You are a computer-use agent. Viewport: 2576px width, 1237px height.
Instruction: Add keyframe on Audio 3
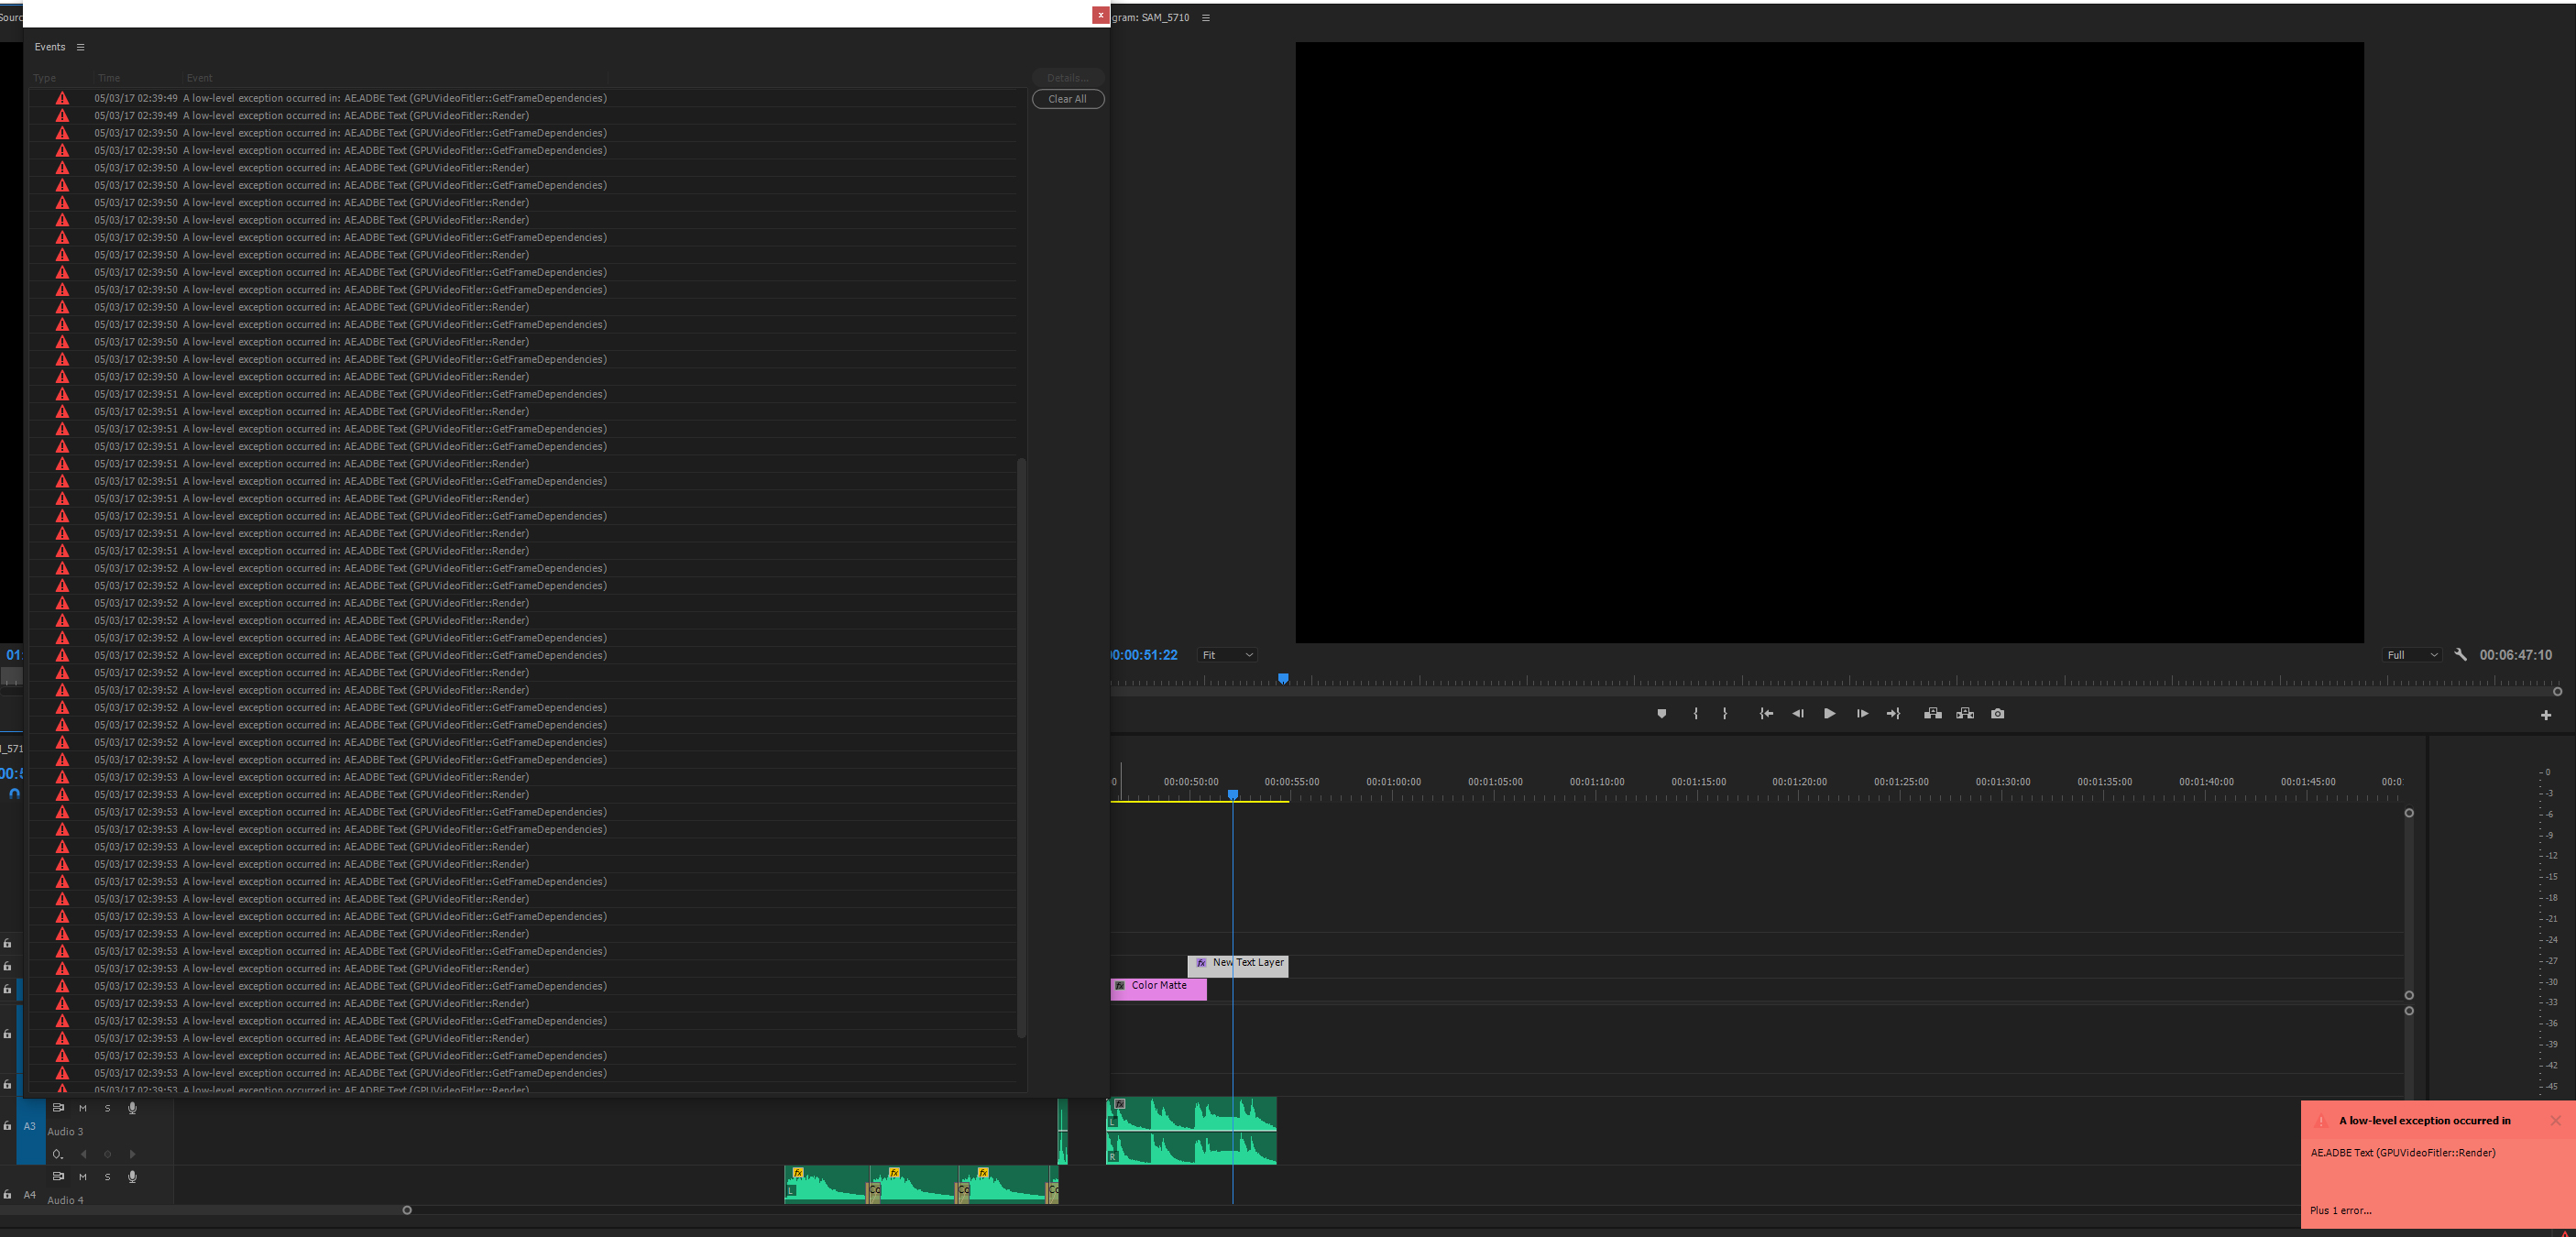pyautogui.click(x=108, y=1154)
